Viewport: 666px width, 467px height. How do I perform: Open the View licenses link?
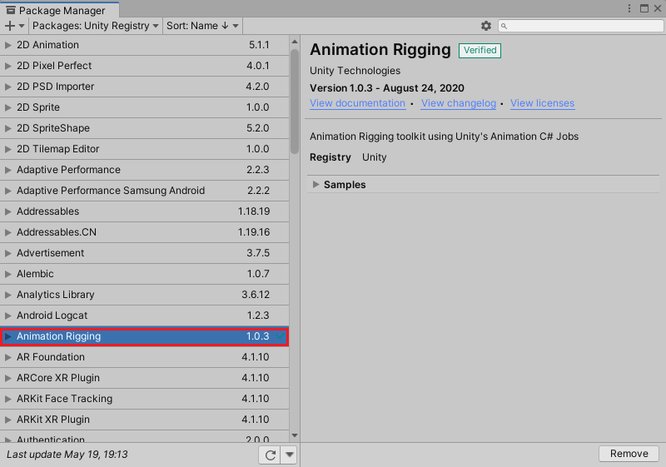(x=542, y=103)
